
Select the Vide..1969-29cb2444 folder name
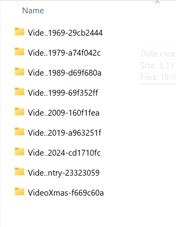tap(65, 33)
